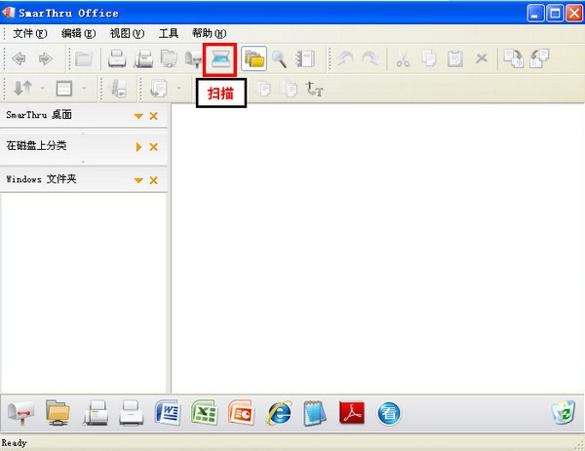The image size is (585, 451).
Task: Click the network folder toolbar icon
Action: click(x=169, y=58)
